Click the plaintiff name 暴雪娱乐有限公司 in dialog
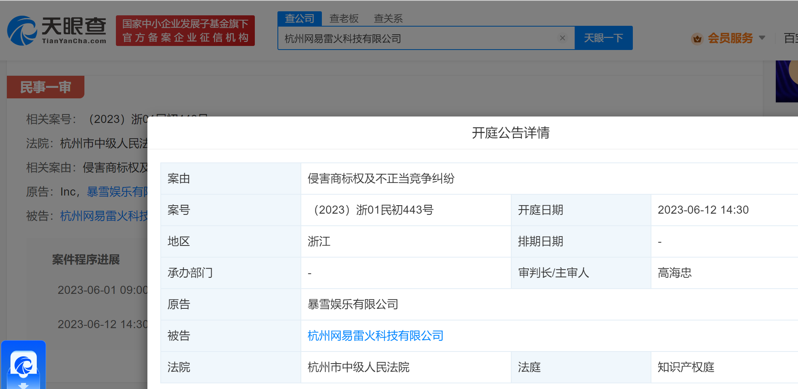Screen dimensions: 798x389 tap(353, 304)
